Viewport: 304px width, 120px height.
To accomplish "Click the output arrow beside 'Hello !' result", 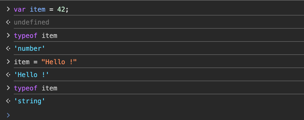I will [x=8, y=75].
